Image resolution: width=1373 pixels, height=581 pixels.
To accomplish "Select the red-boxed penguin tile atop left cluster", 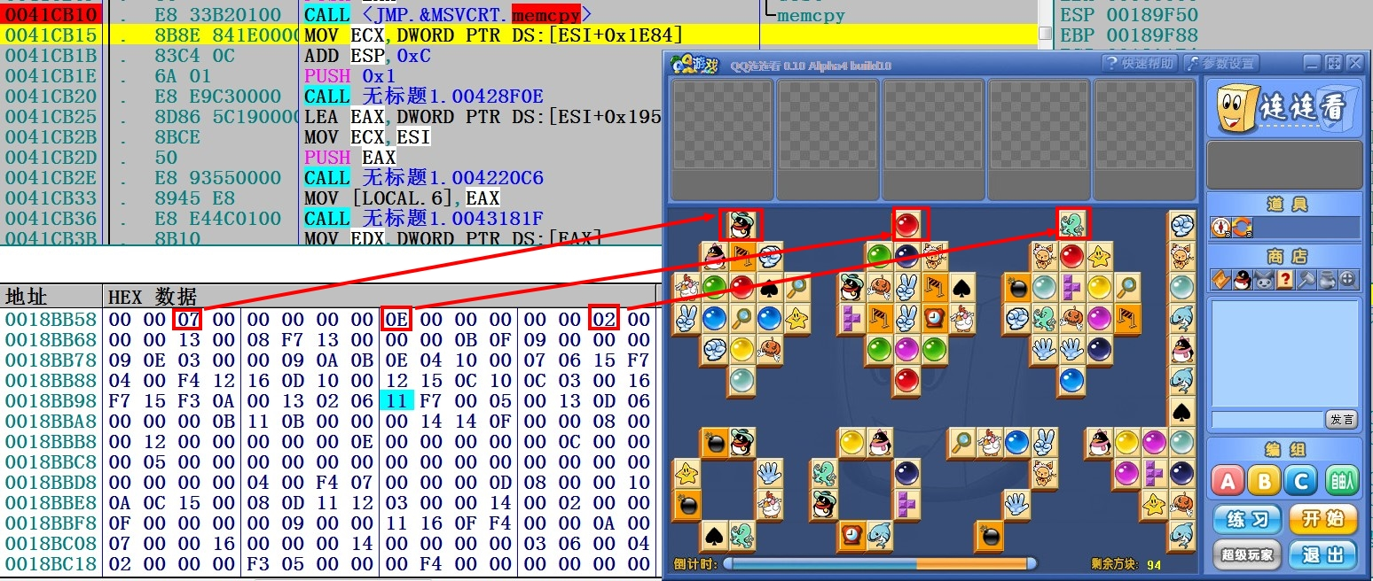I will (x=741, y=225).
